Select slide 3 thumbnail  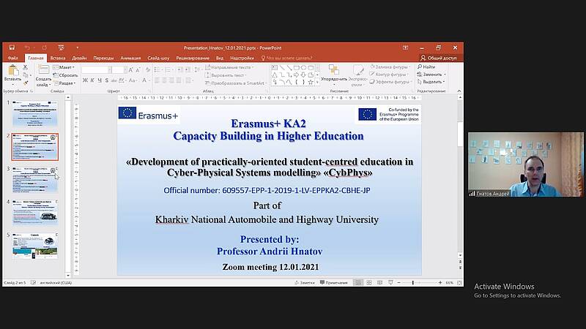[x=35, y=180]
